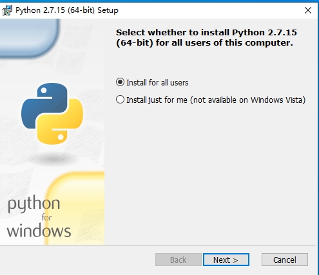Click the small "for" text in the banner
Image resolution: width=319 pixels, height=275 pixels.
pyautogui.click(x=46, y=217)
